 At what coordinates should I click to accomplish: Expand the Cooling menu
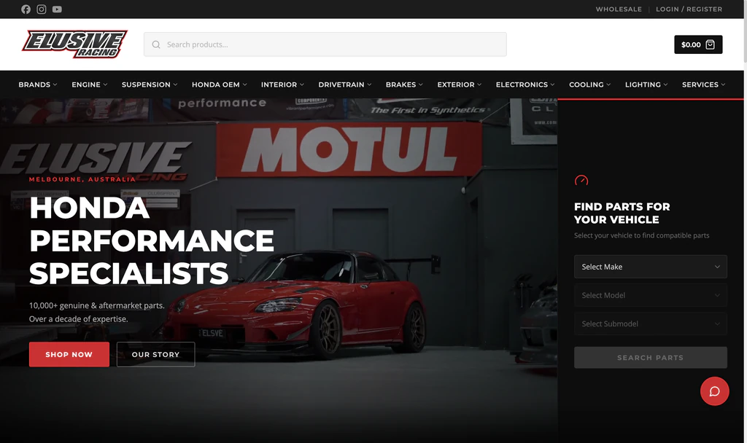[589, 85]
